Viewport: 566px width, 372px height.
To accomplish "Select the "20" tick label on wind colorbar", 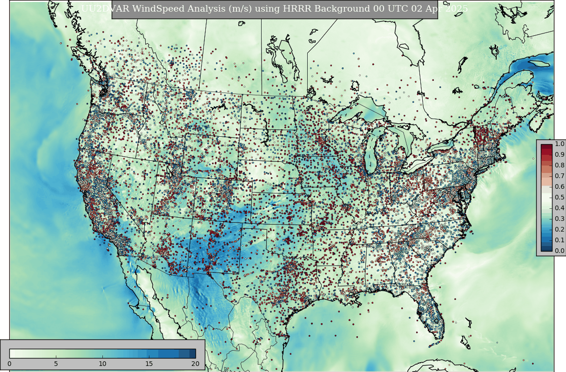I will coord(195,364).
